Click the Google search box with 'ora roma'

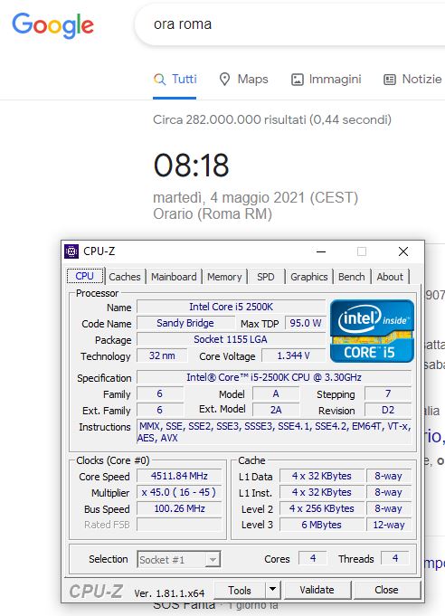(x=290, y=24)
